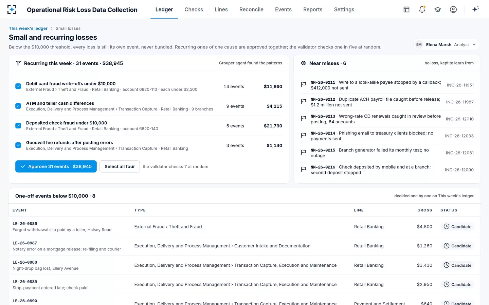Expand Elena Marsh analyst dropdown
This screenshot has width=489, height=305.
[446, 45]
